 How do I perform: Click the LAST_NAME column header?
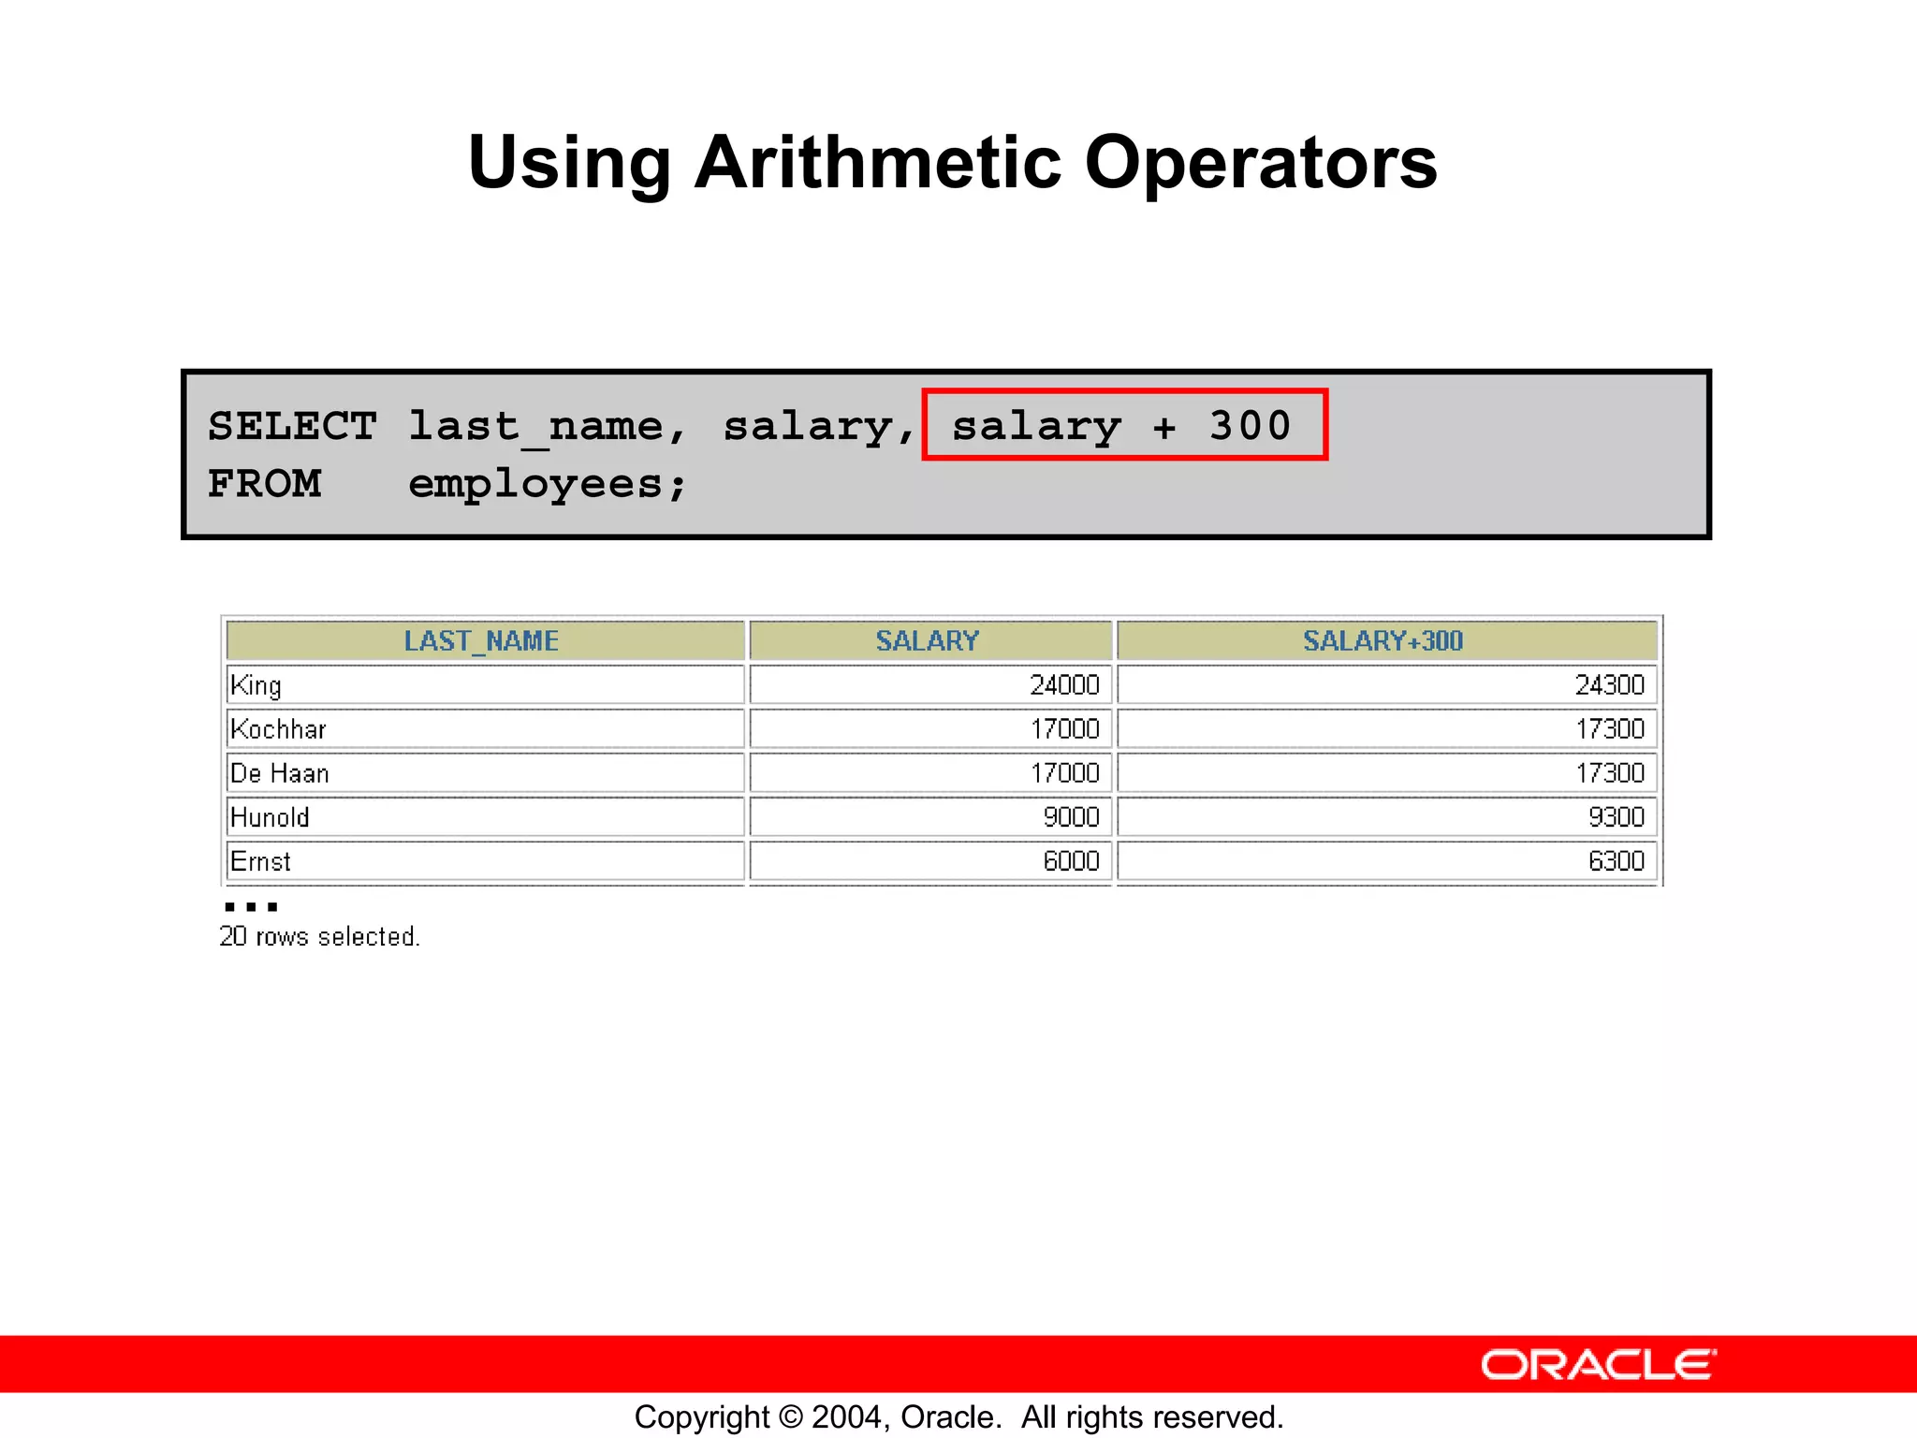pyautogui.click(x=483, y=640)
